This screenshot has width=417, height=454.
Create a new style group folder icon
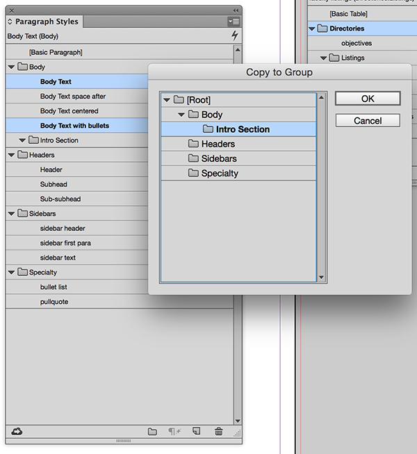click(x=152, y=432)
